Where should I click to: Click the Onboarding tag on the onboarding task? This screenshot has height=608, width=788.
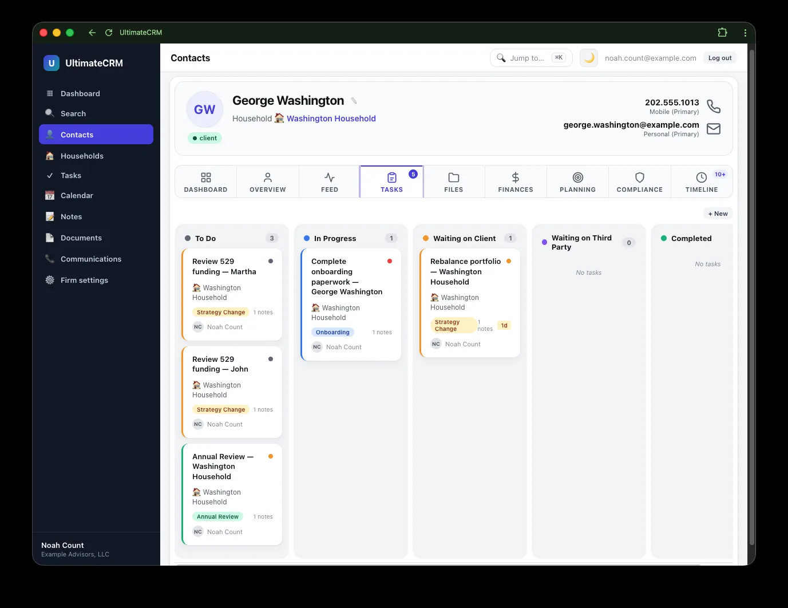[x=332, y=332]
